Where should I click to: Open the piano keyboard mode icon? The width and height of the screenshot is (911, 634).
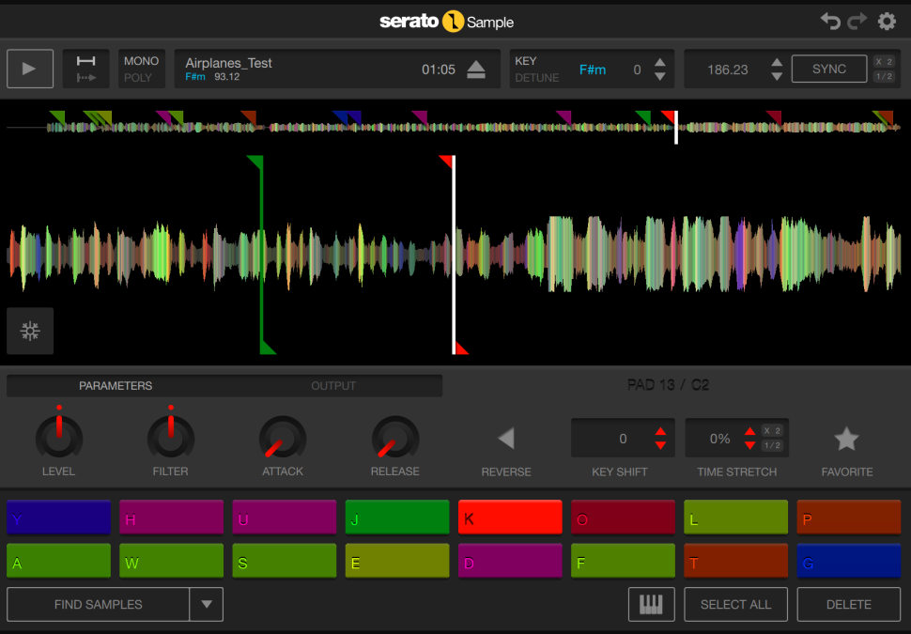(651, 605)
